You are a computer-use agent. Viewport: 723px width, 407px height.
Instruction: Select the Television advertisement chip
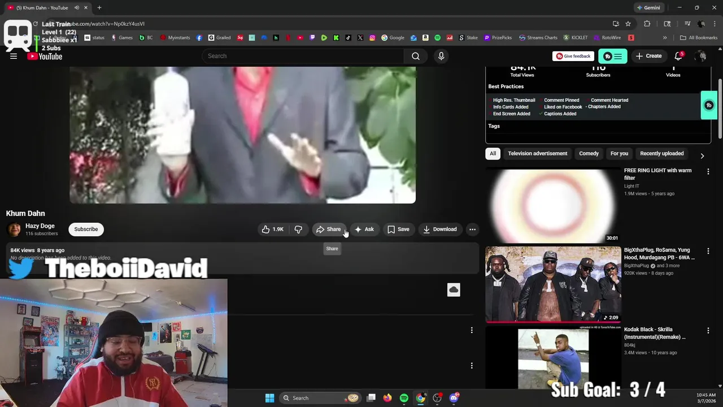point(537,153)
